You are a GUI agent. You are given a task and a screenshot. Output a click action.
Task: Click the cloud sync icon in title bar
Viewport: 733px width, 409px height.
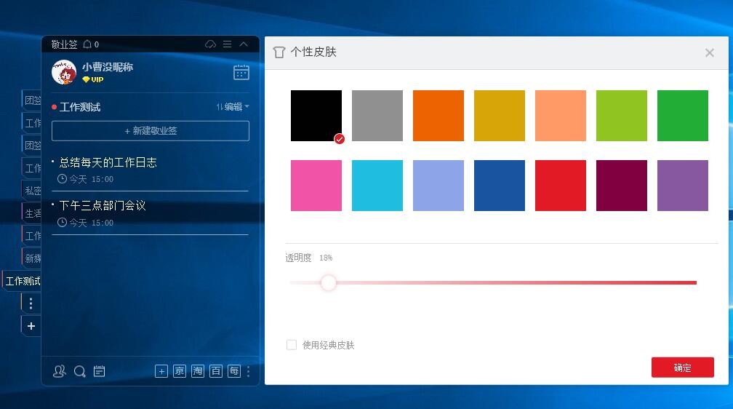pos(211,44)
